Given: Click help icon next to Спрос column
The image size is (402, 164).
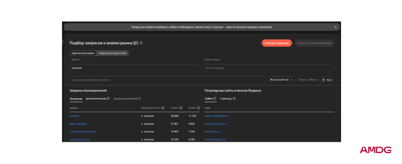Looking at the screenshot, I should pos(181,108).
